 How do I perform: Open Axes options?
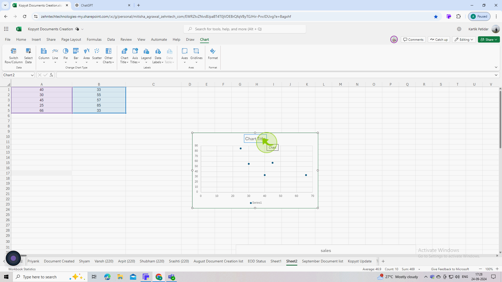(x=185, y=56)
